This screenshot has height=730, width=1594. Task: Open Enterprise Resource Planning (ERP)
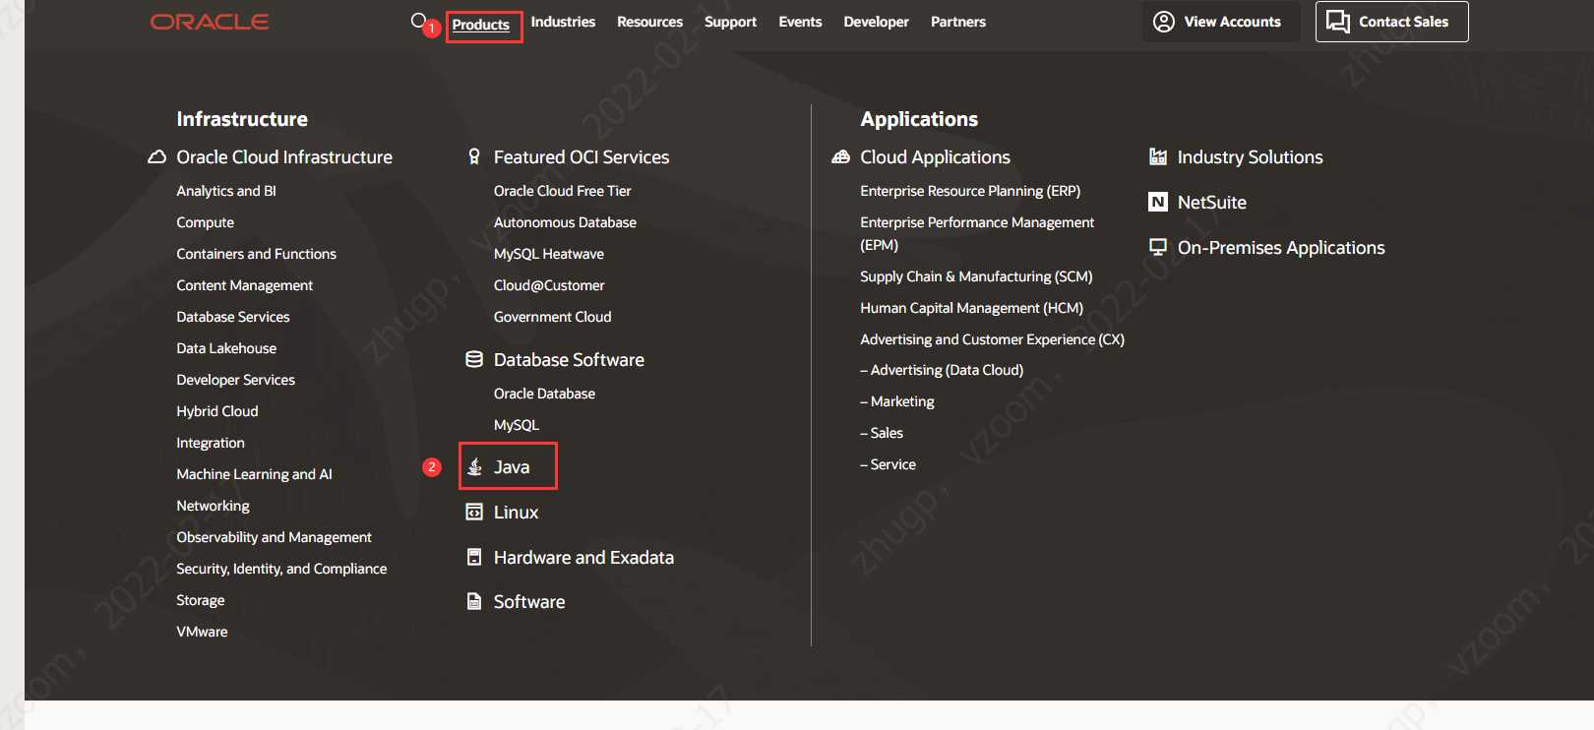[970, 191]
